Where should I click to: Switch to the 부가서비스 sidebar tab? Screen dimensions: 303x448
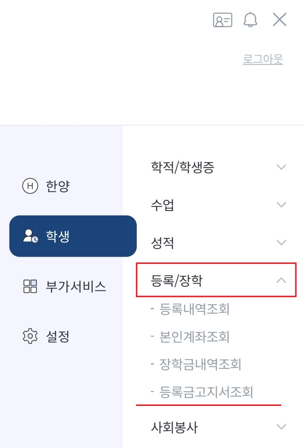76,286
